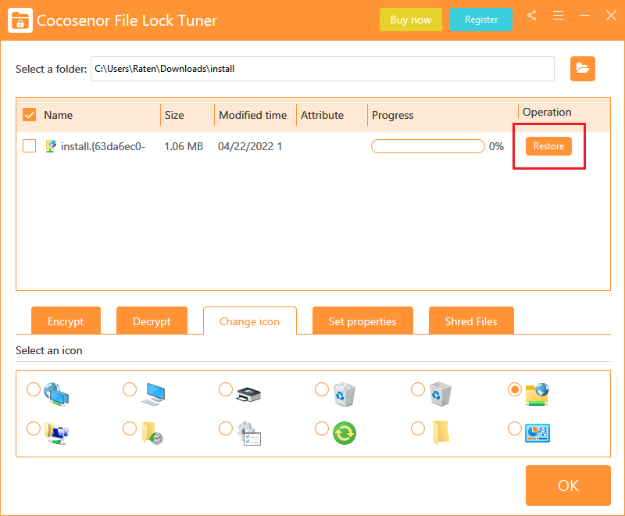Select the globe with monitors icon radio button
Image resolution: width=625 pixels, height=516 pixels.
pyautogui.click(x=34, y=389)
